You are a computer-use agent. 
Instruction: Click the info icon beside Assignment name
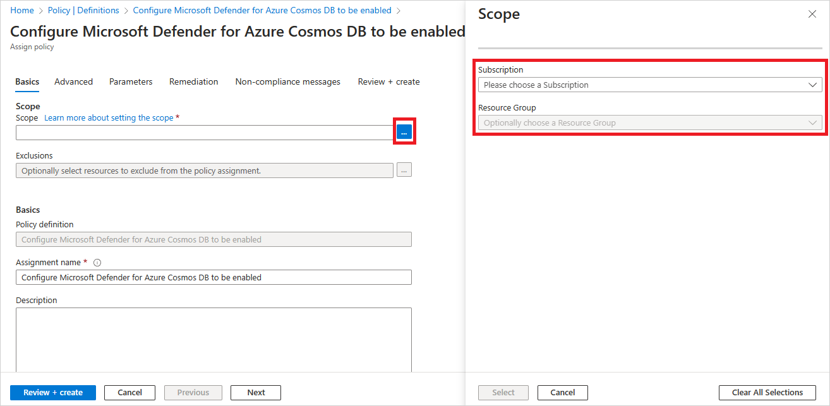pyautogui.click(x=97, y=261)
